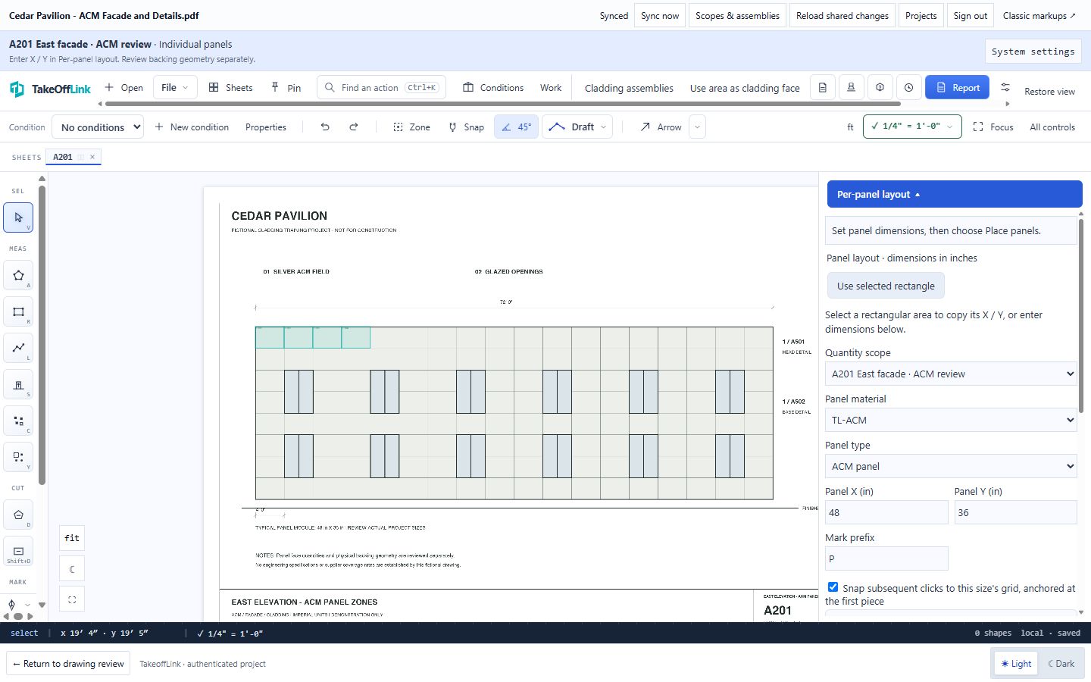Select the Y-shortcut count tool
1091x682 pixels.
[18, 458]
